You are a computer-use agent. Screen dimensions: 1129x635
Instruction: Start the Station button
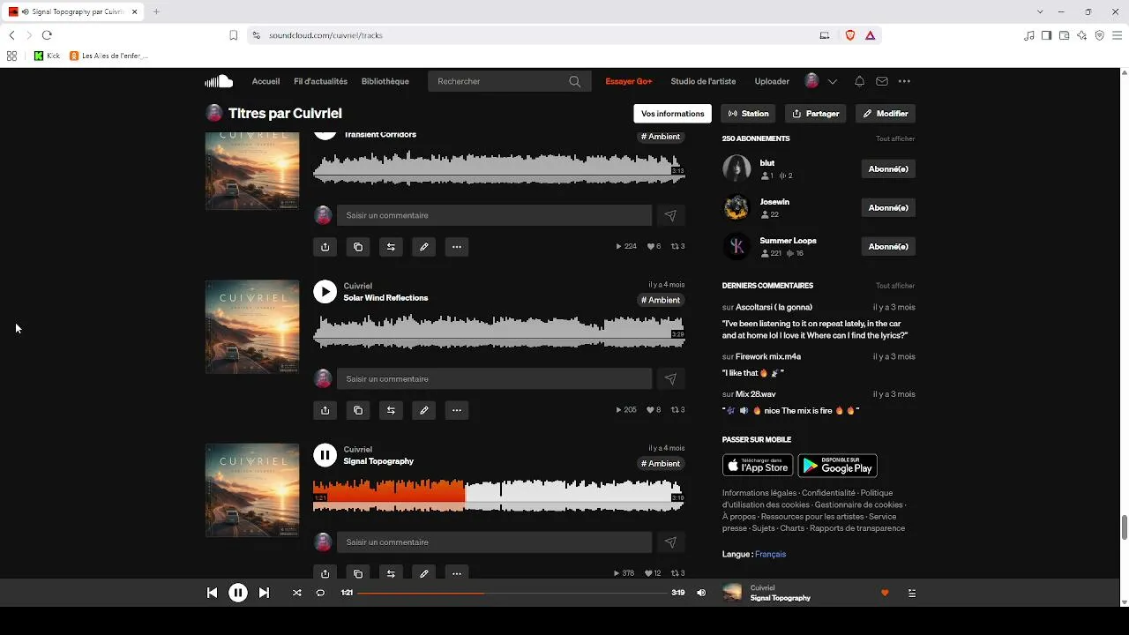pos(748,114)
